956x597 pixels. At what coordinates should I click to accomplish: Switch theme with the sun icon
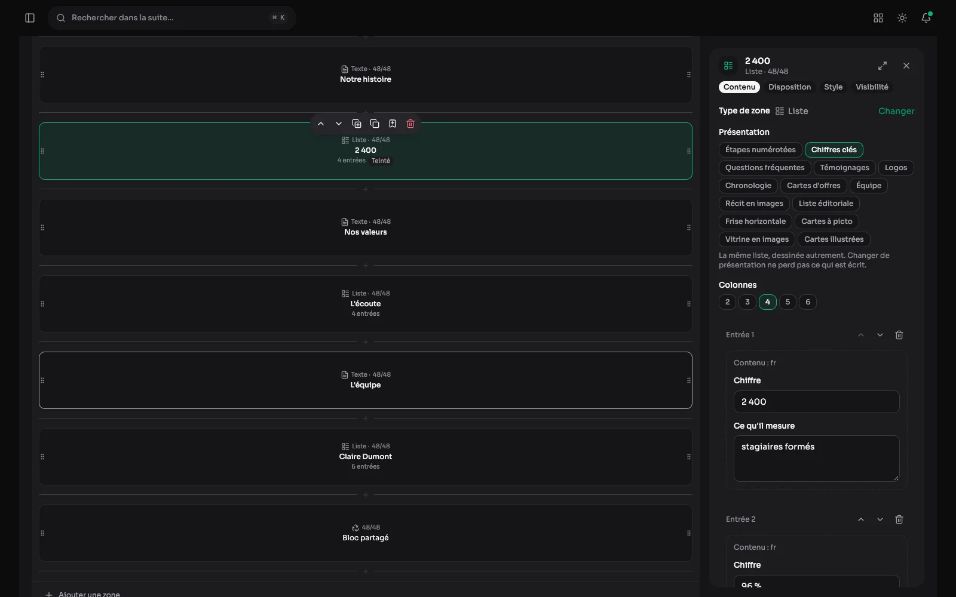[x=902, y=18]
